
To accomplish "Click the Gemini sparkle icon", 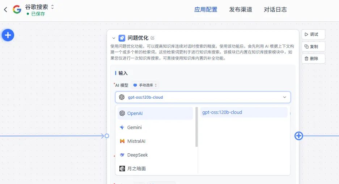I will coord(122,127).
